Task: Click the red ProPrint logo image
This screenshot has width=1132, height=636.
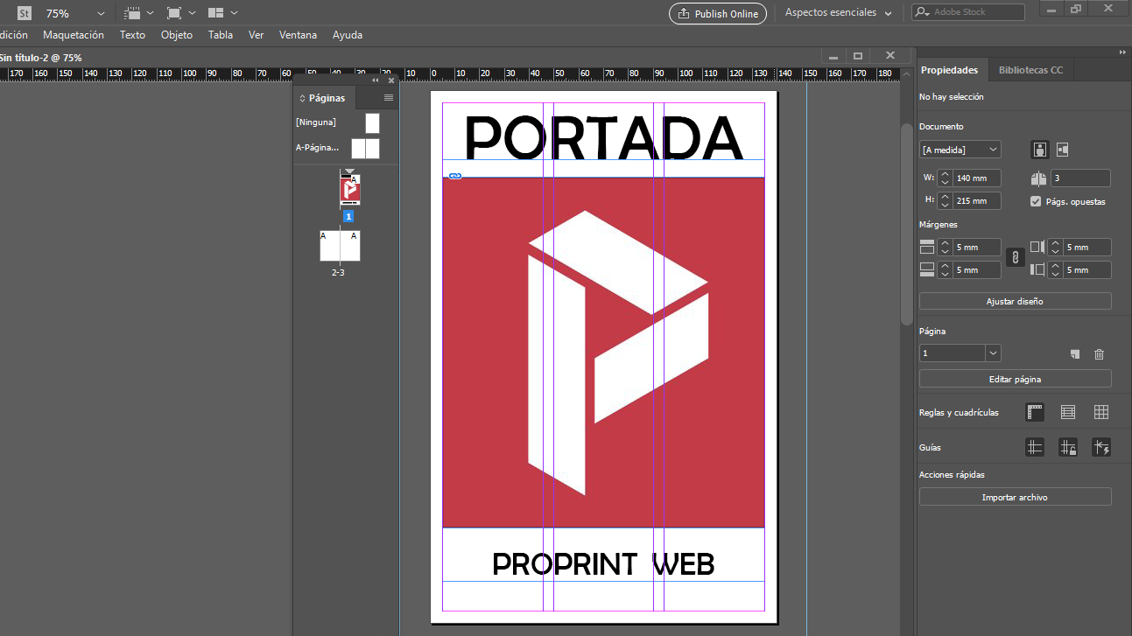Action: 603,353
